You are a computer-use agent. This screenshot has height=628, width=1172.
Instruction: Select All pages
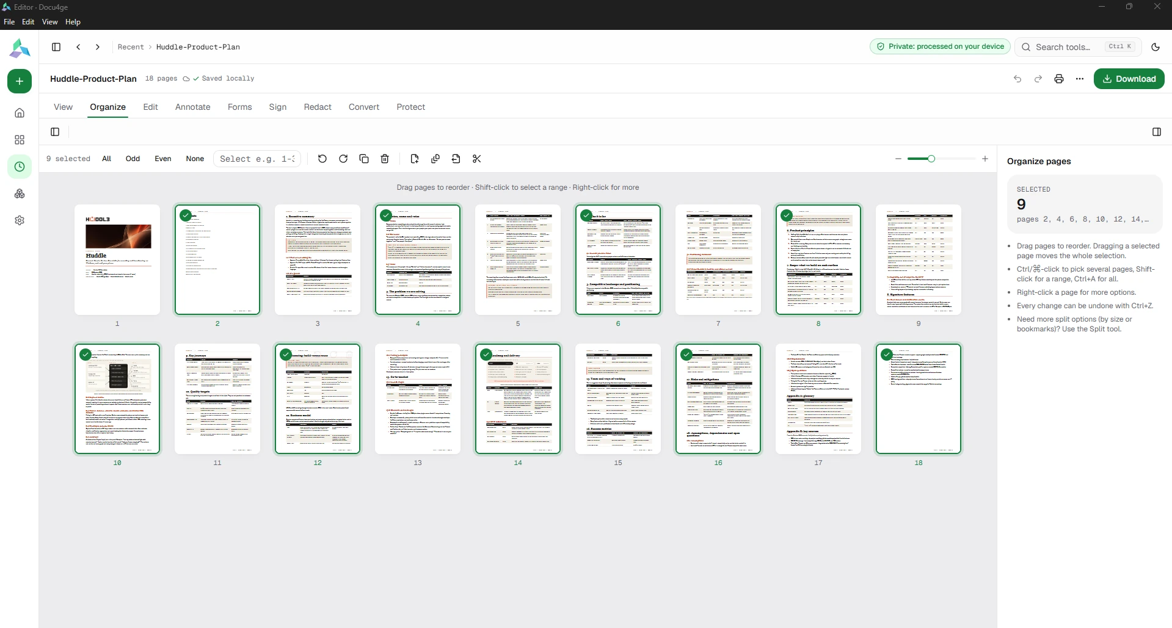click(x=107, y=159)
